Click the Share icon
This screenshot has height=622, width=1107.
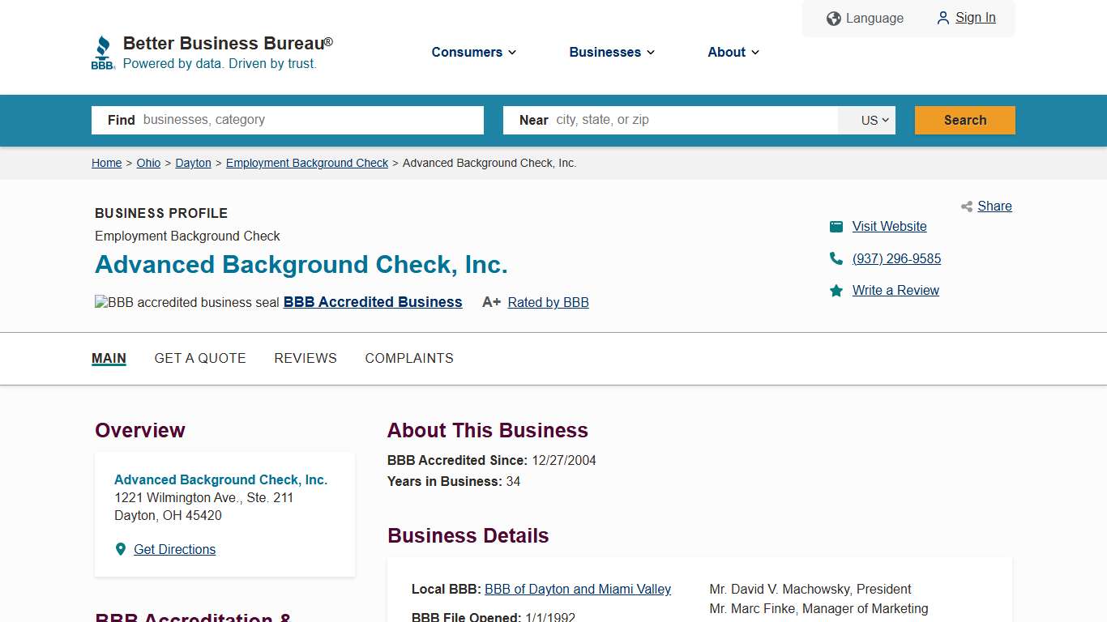tap(966, 207)
